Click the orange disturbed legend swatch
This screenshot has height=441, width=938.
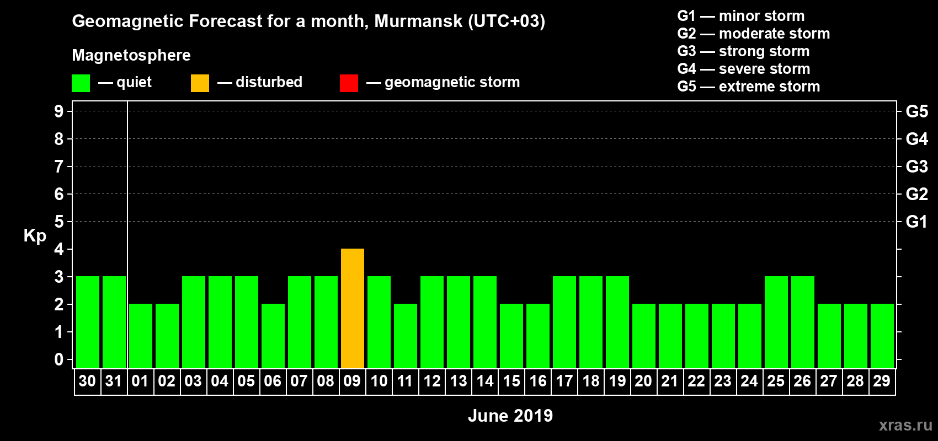tap(200, 83)
